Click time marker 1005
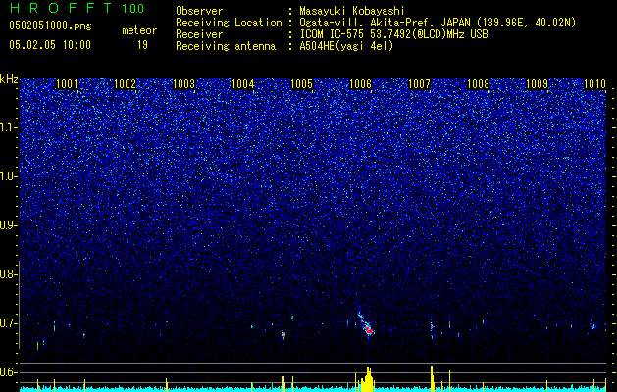This screenshot has width=617, height=392. (x=301, y=84)
